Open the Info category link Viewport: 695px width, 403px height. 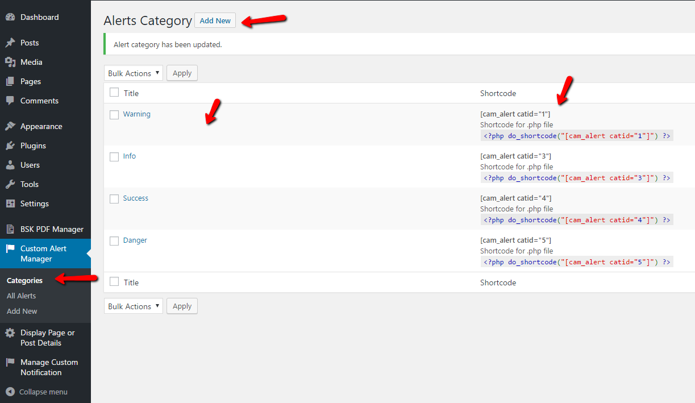click(x=130, y=156)
